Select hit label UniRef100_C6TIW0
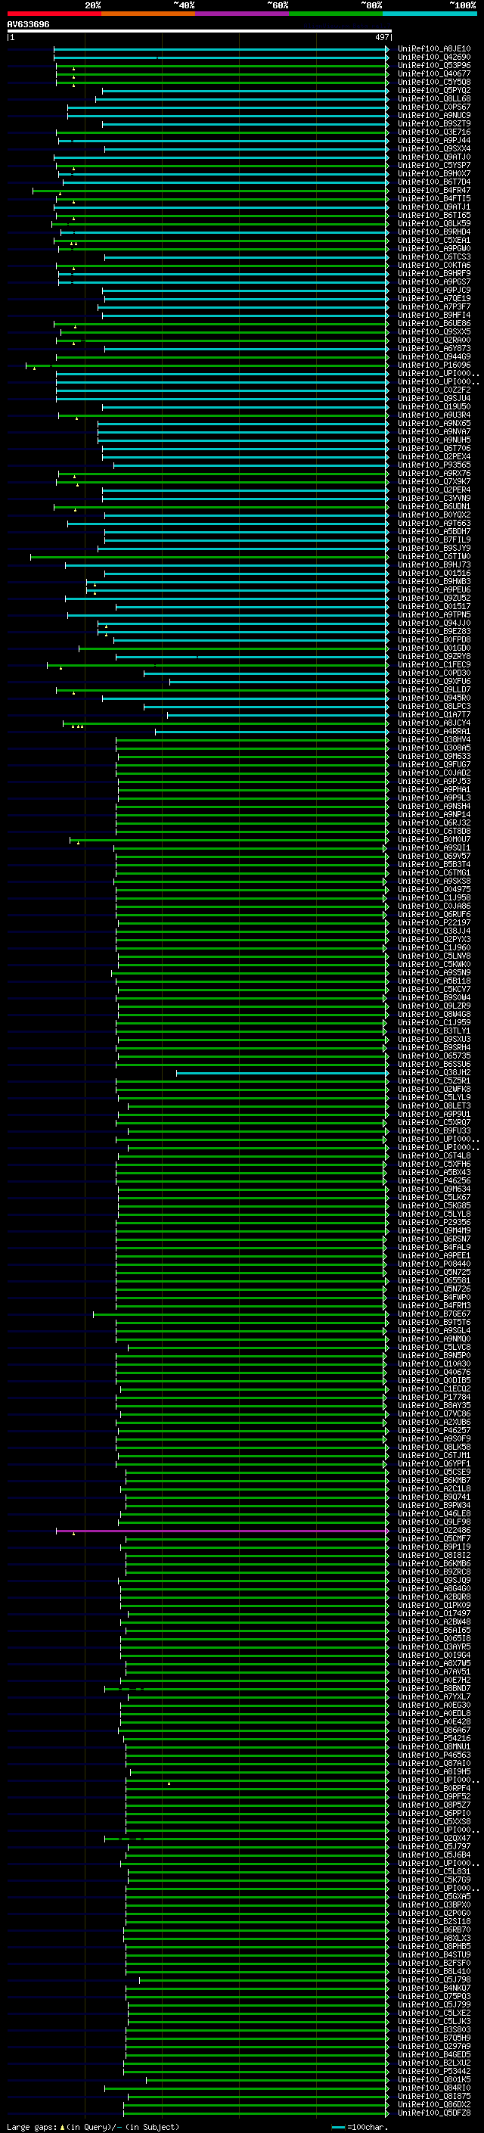The width and height of the screenshot is (484, 2133). [x=434, y=556]
